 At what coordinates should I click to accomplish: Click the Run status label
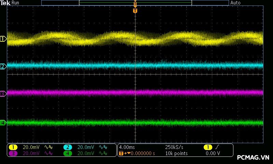[x=16, y=3]
